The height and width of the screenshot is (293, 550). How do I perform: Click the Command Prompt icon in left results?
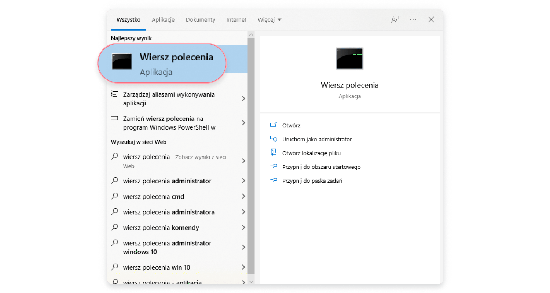122,62
